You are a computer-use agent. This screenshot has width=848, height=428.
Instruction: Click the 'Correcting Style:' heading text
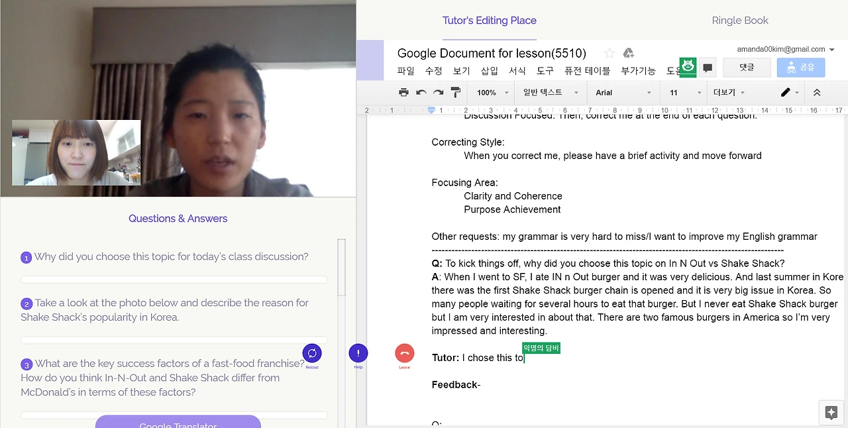point(468,142)
